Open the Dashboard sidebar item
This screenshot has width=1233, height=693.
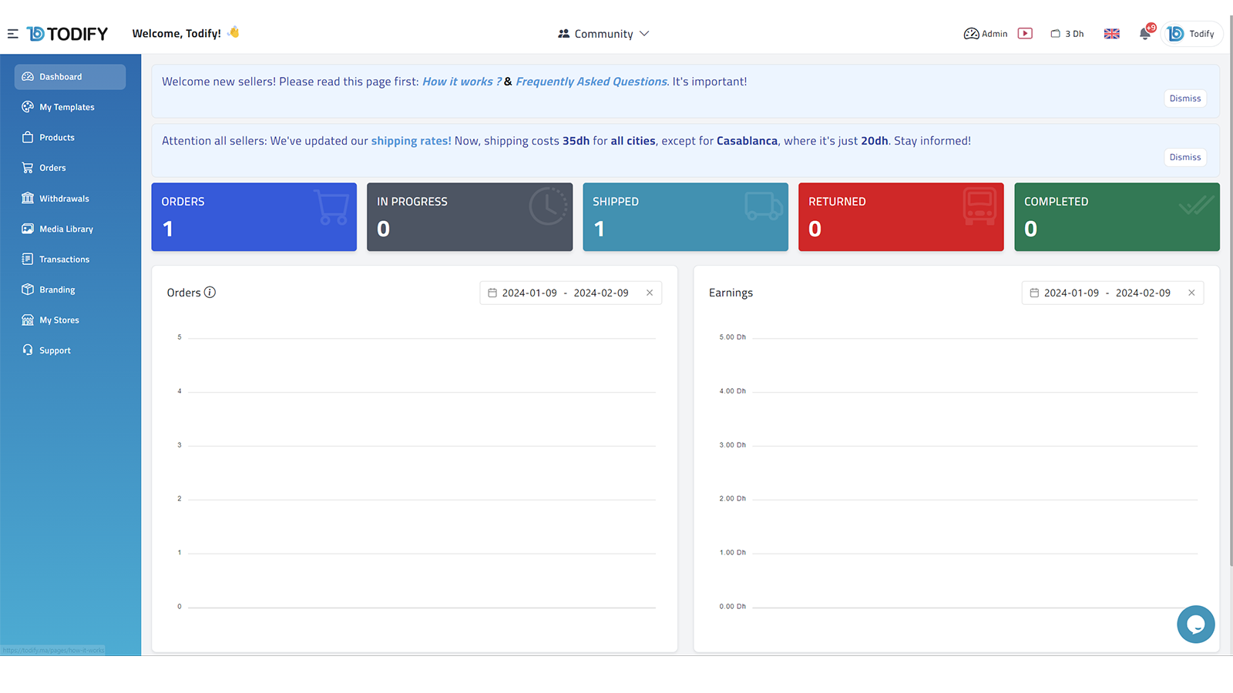coord(70,77)
